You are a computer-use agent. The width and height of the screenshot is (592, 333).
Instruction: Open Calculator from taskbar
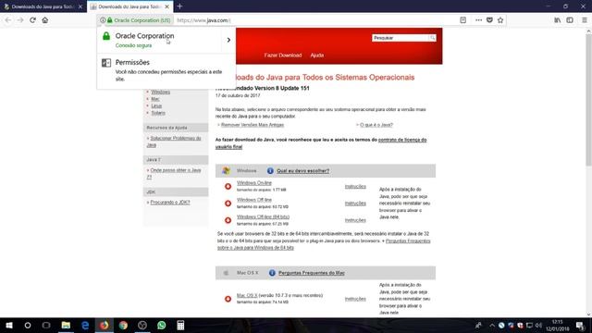pyautogui.click(x=180, y=325)
